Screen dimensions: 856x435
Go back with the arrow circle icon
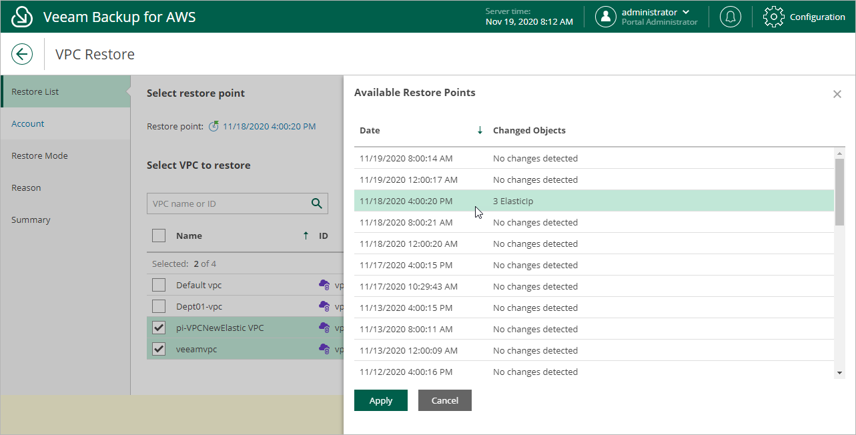(22, 54)
